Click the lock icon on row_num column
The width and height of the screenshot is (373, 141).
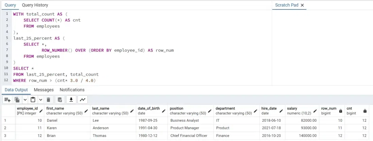pyautogui.click(x=340, y=111)
